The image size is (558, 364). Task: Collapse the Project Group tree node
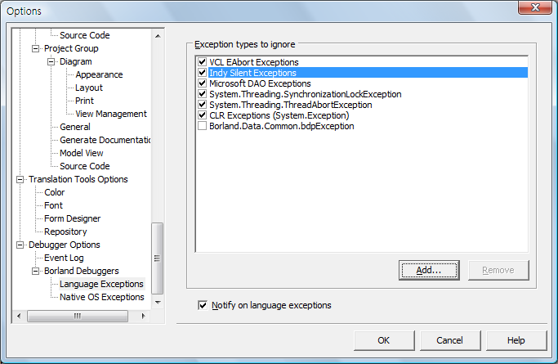[x=35, y=48]
